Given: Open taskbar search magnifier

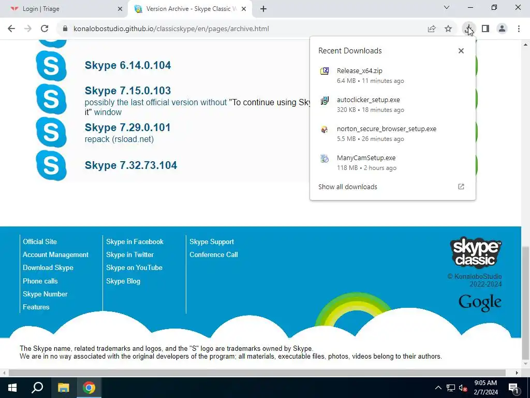Looking at the screenshot, I should coord(37,388).
